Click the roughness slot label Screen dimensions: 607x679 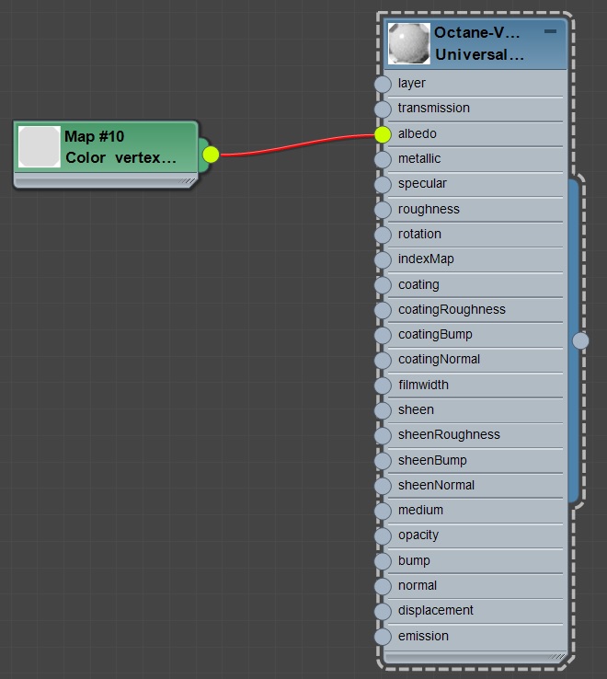pos(429,209)
